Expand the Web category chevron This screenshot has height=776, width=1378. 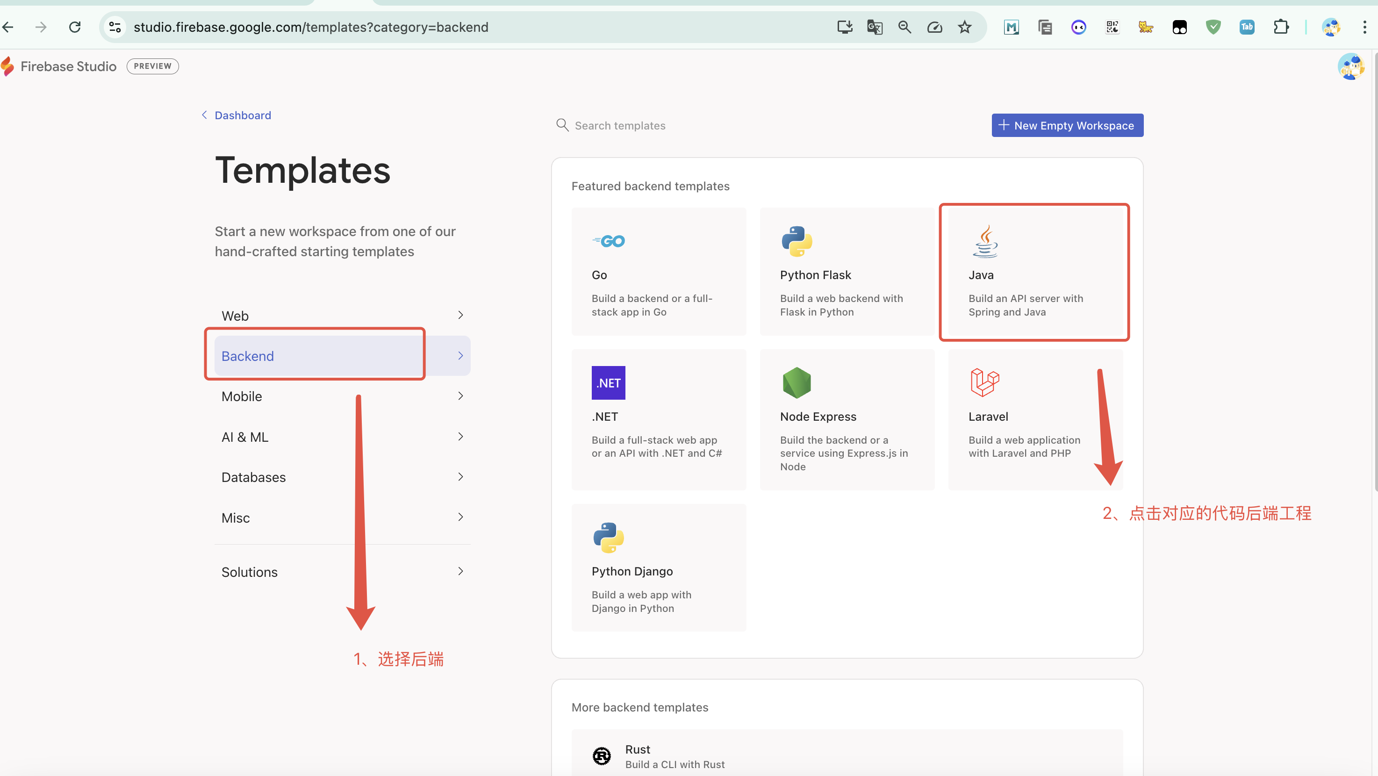click(x=460, y=316)
